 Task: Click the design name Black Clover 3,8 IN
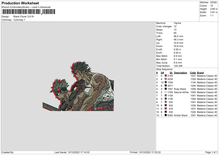pos(24,16)
